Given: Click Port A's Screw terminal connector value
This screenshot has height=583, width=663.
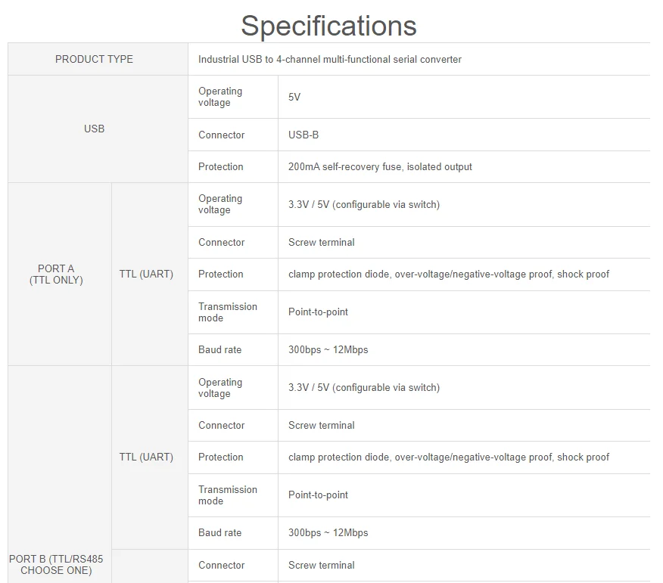Looking at the screenshot, I should coord(321,242).
